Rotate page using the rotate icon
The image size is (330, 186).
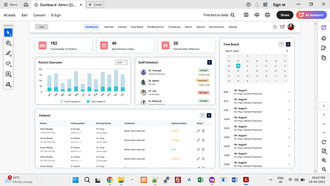coord(324,142)
